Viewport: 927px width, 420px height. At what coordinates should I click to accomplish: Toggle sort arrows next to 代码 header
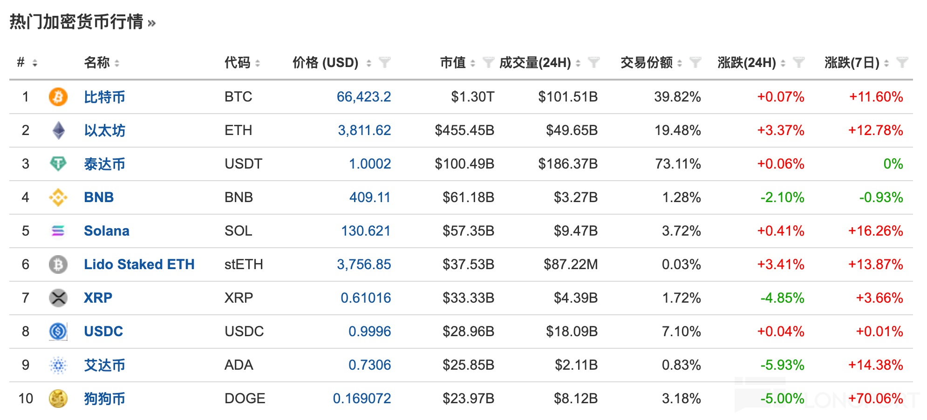tap(258, 63)
